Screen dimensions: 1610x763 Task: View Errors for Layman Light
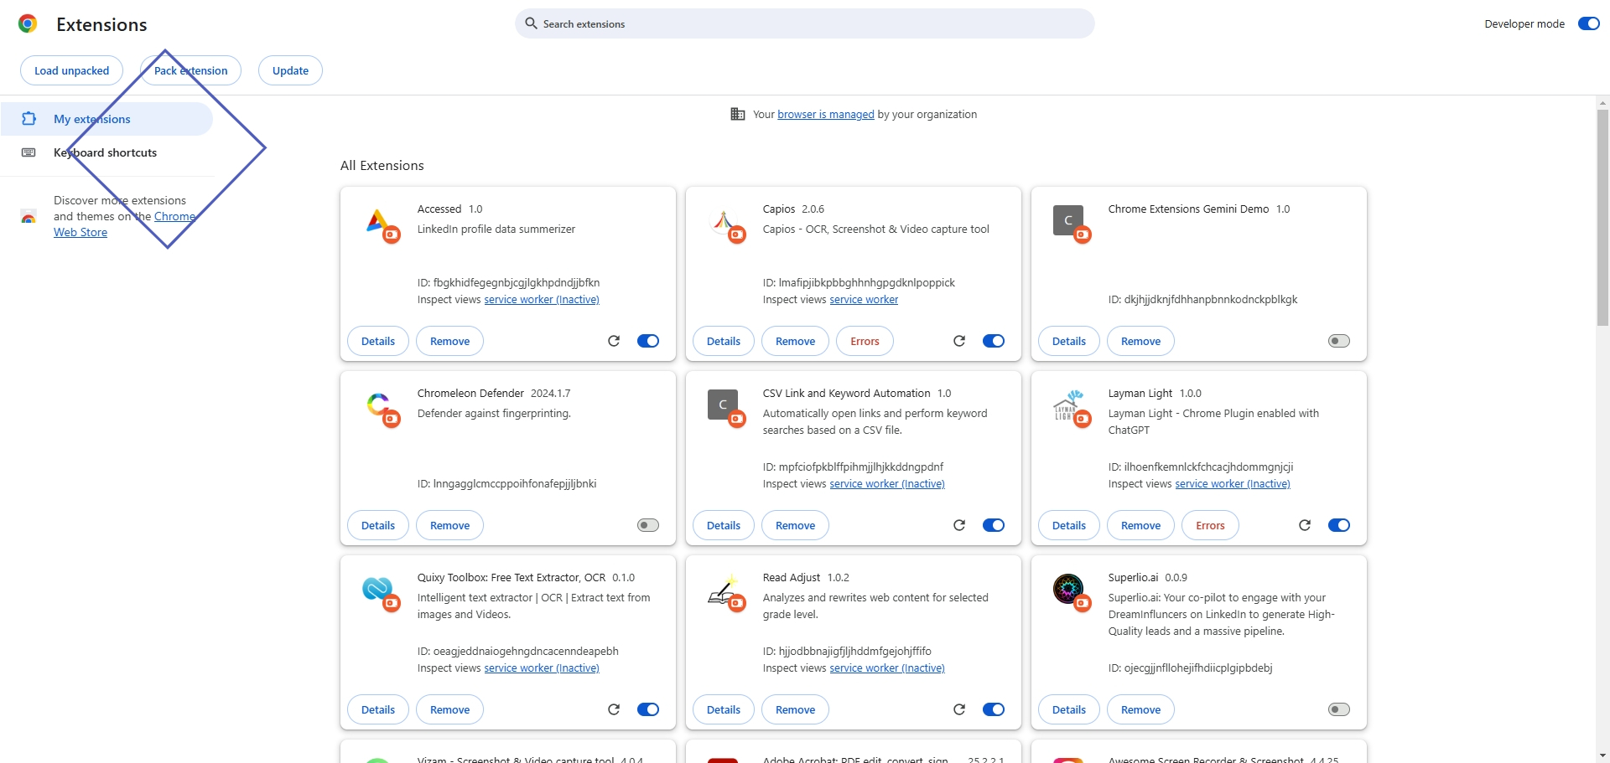(1210, 525)
